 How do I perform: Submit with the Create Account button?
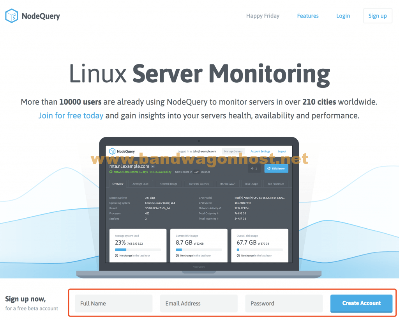tap(361, 303)
